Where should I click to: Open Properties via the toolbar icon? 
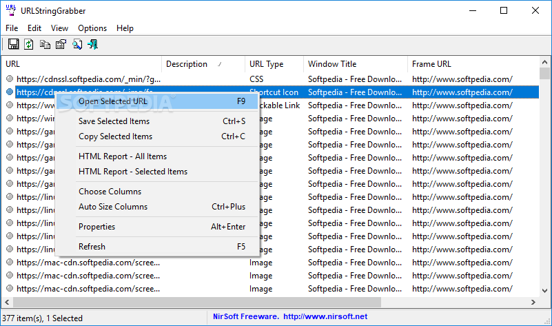click(61, 44)
